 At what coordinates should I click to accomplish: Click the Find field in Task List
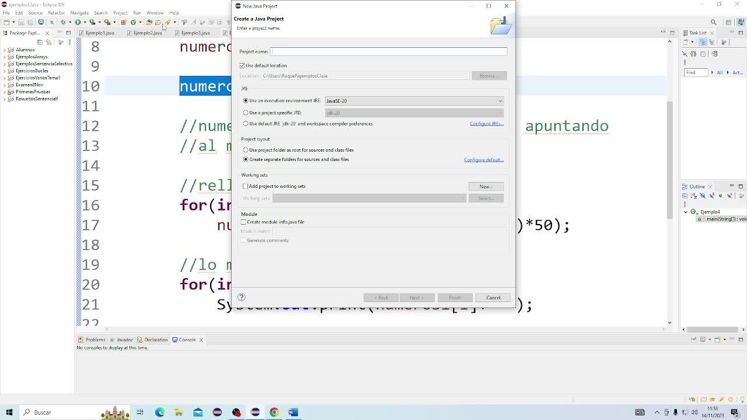pyautogui.click(x=696, y=72)
